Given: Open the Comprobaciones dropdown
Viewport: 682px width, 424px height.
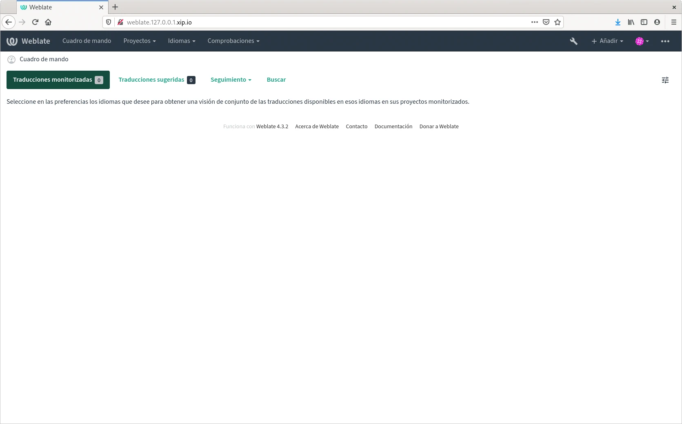Looking at the screenshot, I should point(233,41).
